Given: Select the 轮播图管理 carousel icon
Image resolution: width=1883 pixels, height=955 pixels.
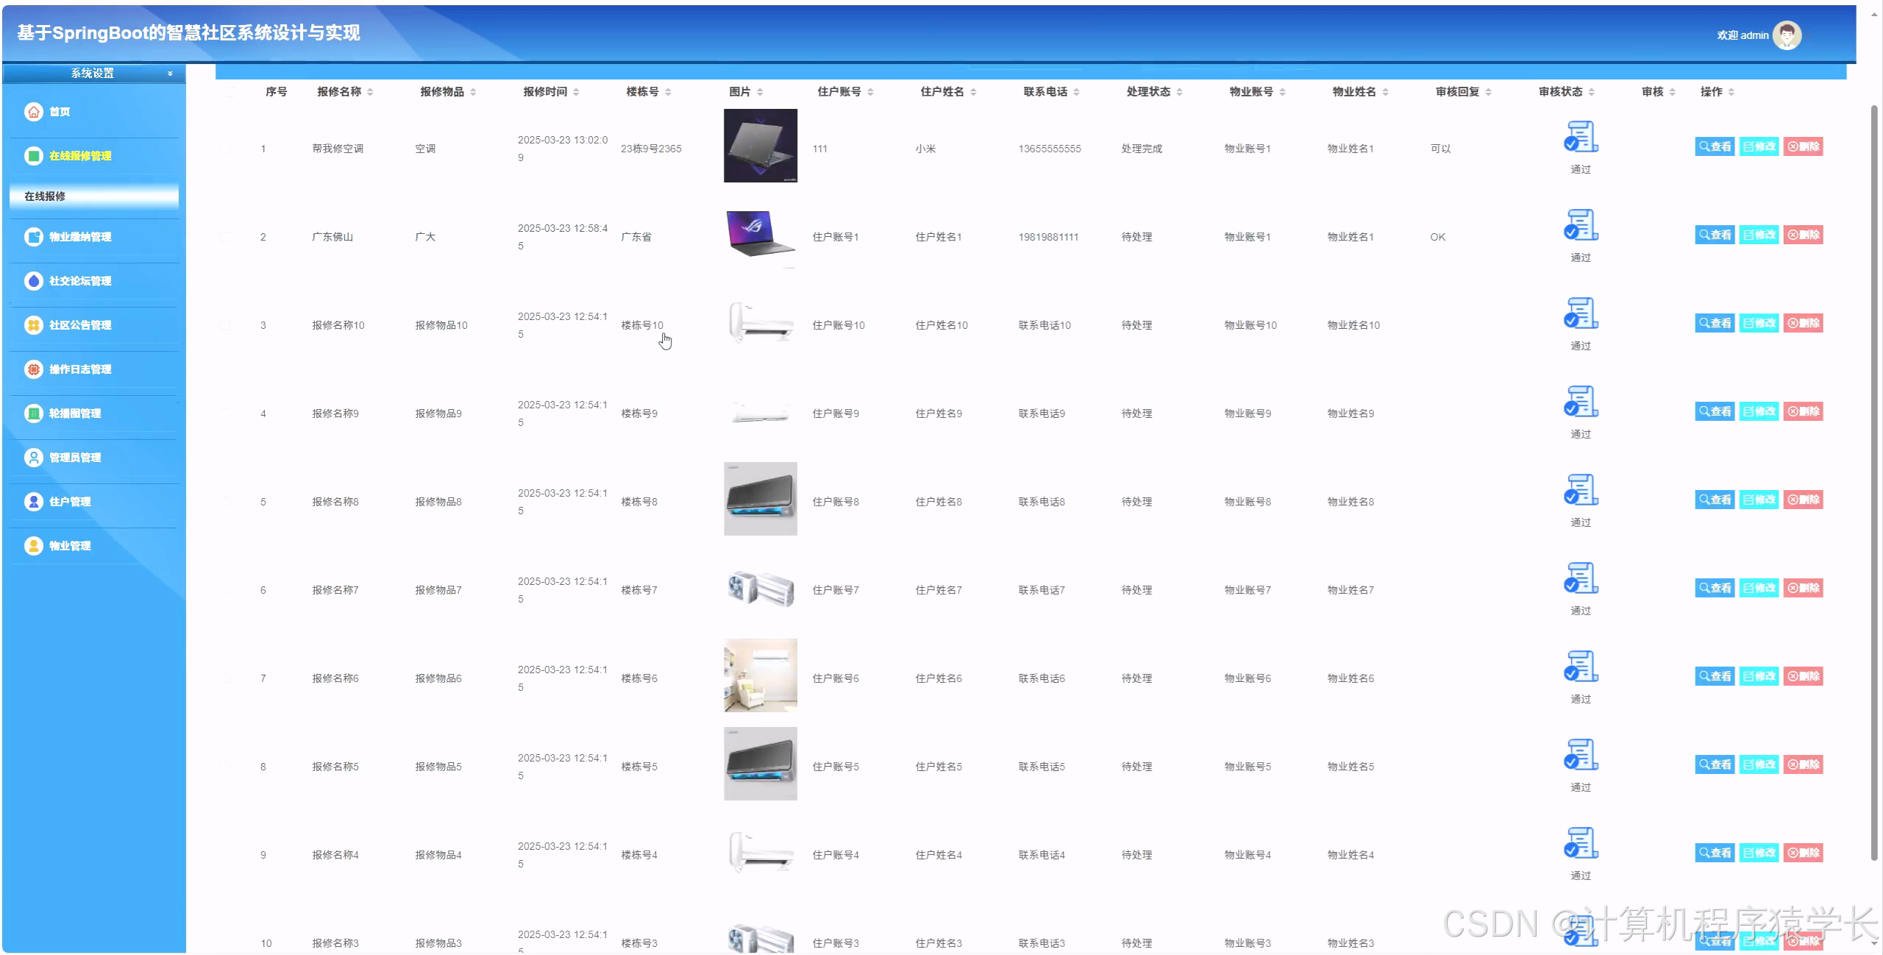Looking at the screenshot, I should (x=34, y=413).
